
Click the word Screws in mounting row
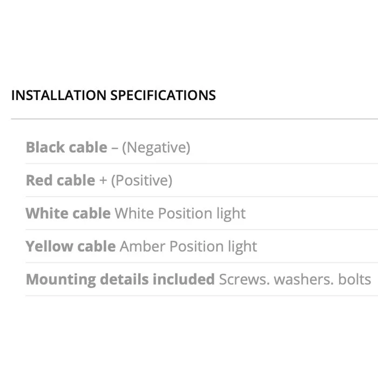(x=245, y=280)
